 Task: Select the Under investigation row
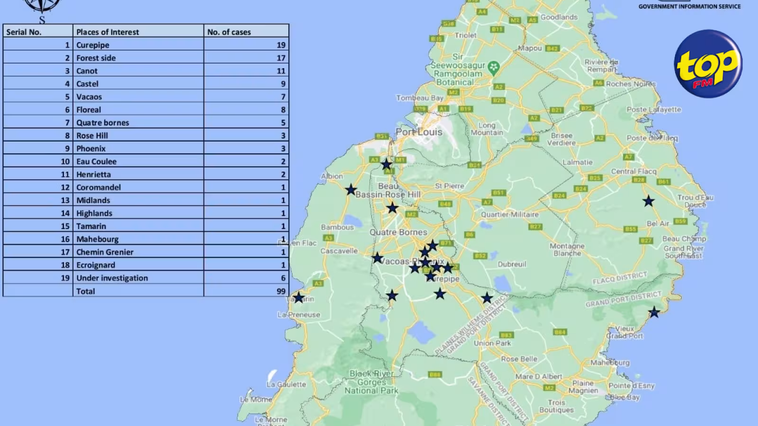[x=146, y=278]
